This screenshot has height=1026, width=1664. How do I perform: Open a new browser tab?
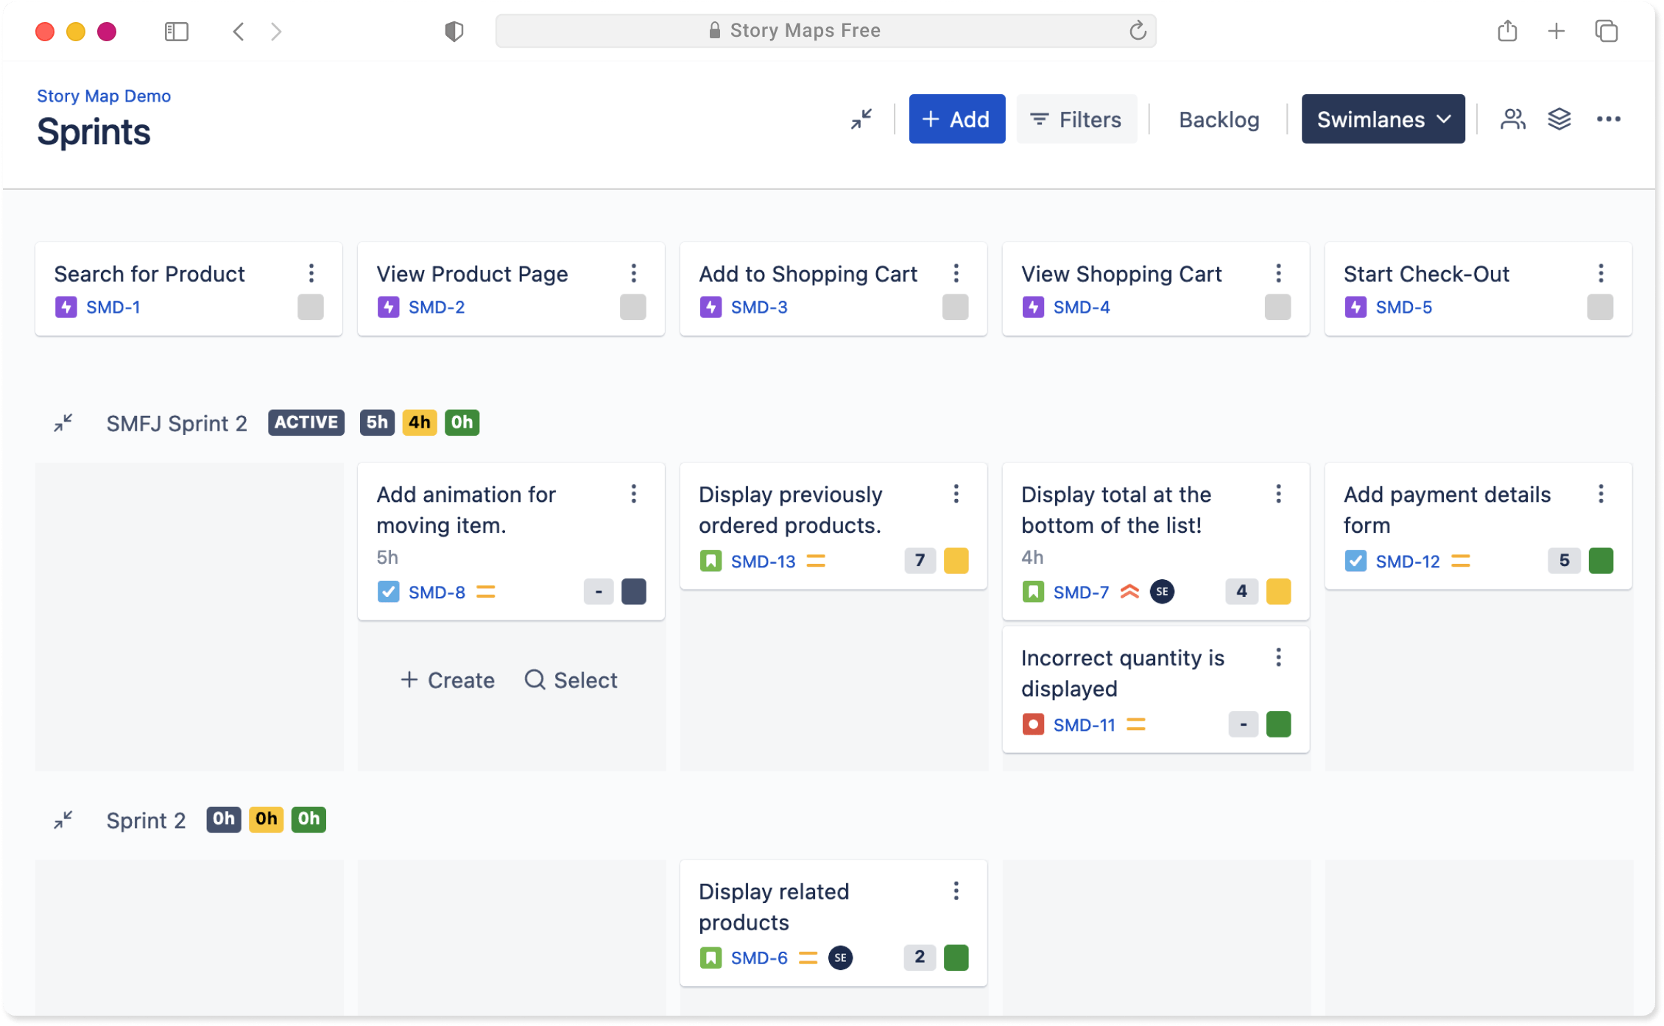point(1556,31)
